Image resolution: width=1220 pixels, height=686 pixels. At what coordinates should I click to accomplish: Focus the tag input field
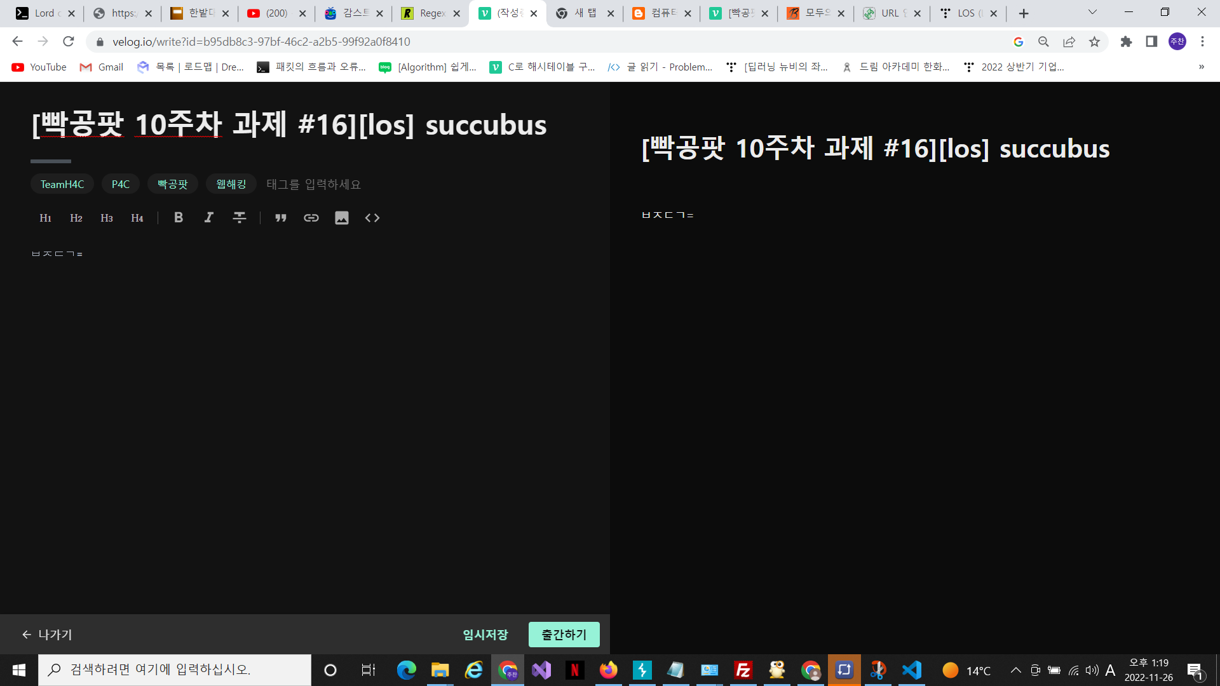(313, 184)
